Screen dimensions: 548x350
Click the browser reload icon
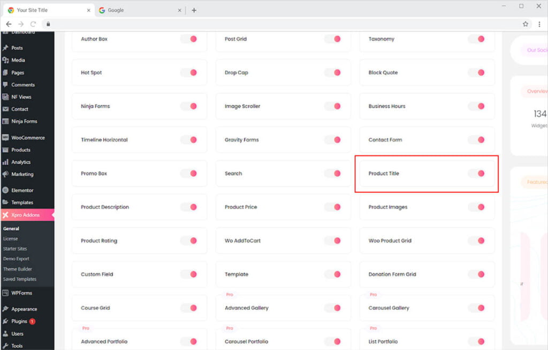33,24
